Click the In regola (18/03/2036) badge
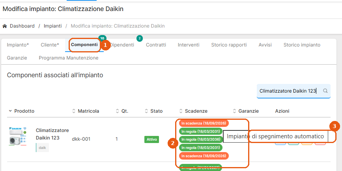The width and height of the screenshot is (342, 171). (x=201, y=139)
